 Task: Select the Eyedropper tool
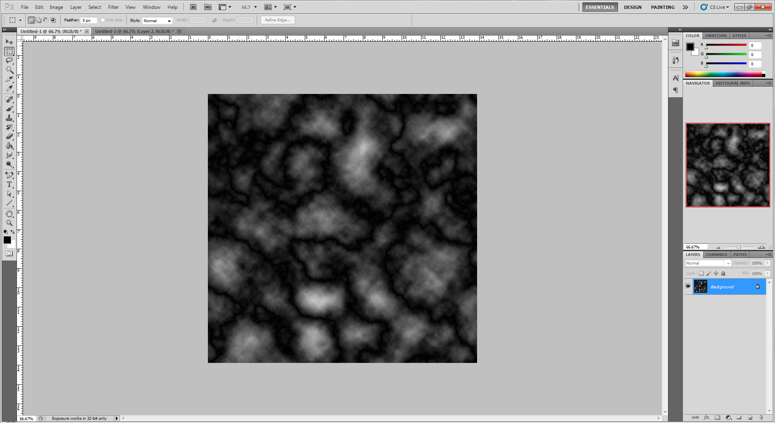pos(9,88)
